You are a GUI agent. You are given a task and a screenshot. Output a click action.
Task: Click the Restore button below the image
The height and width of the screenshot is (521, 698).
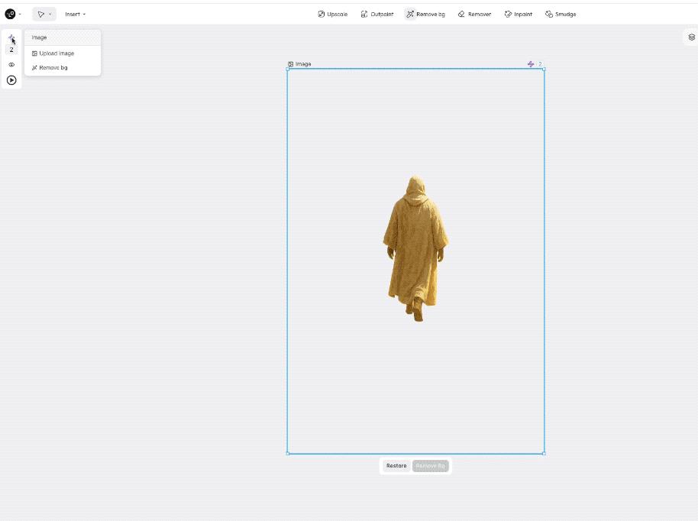396,466
